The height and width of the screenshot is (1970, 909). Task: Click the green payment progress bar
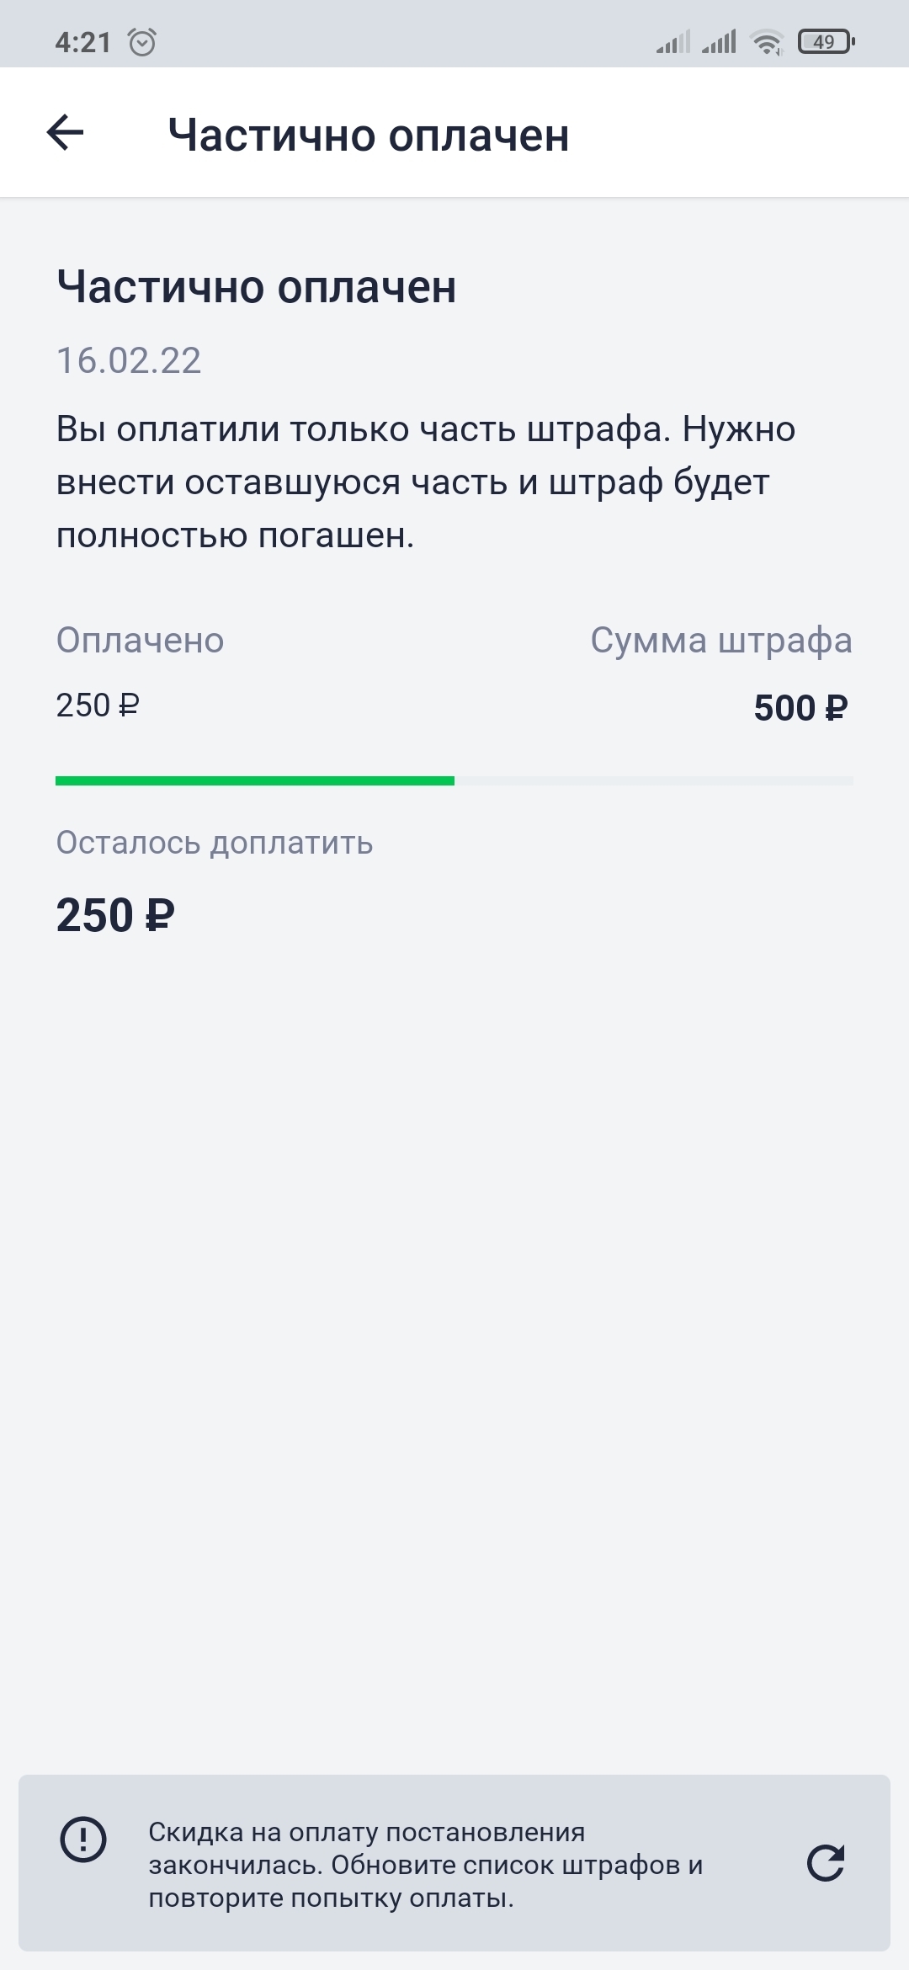[x=255, y=781]
